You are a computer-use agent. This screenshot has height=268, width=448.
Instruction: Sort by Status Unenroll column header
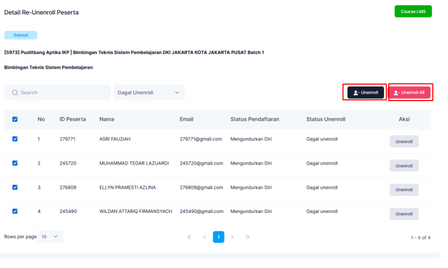click(326, 119)
